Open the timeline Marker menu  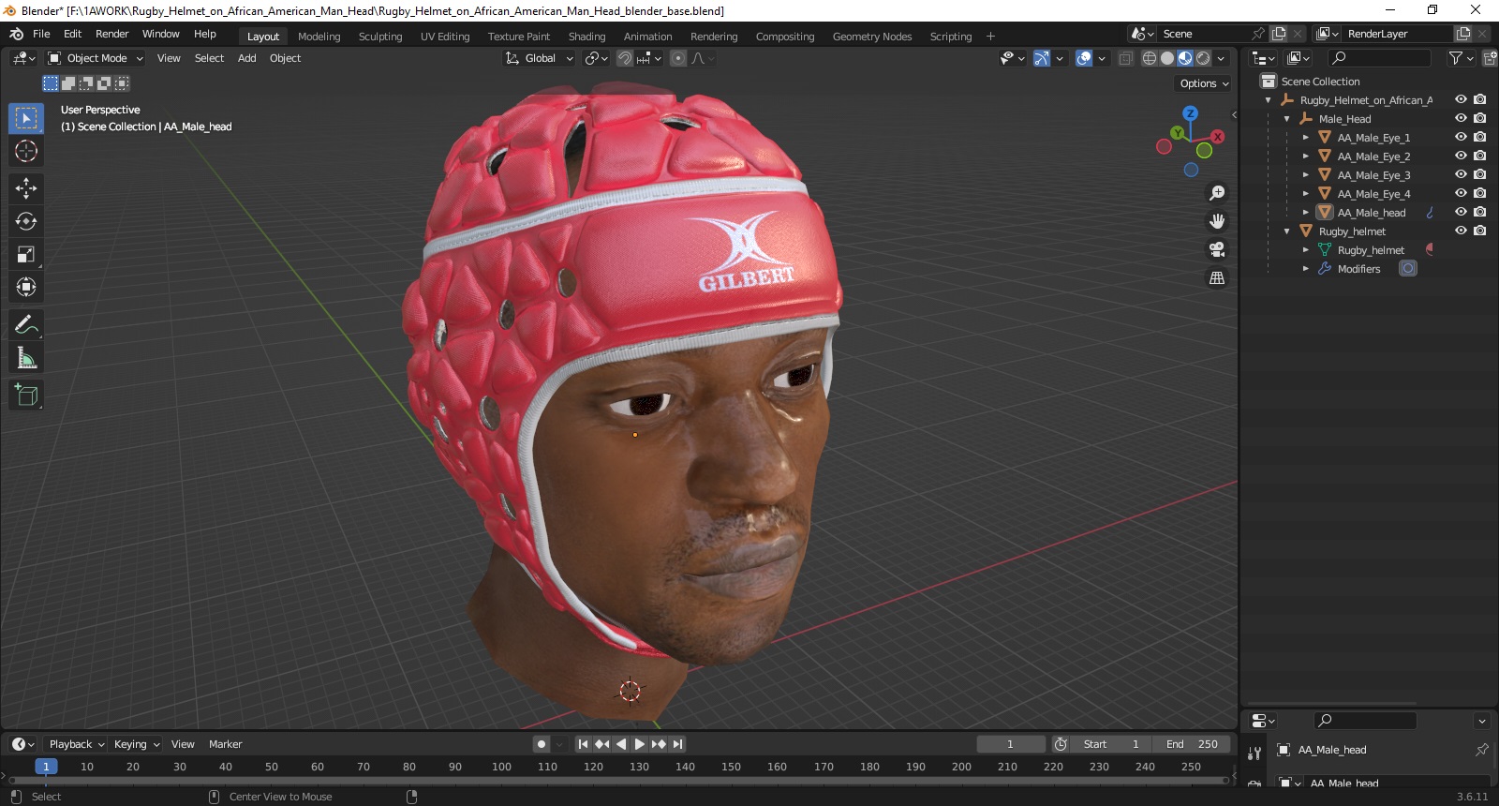click(225, 744)
